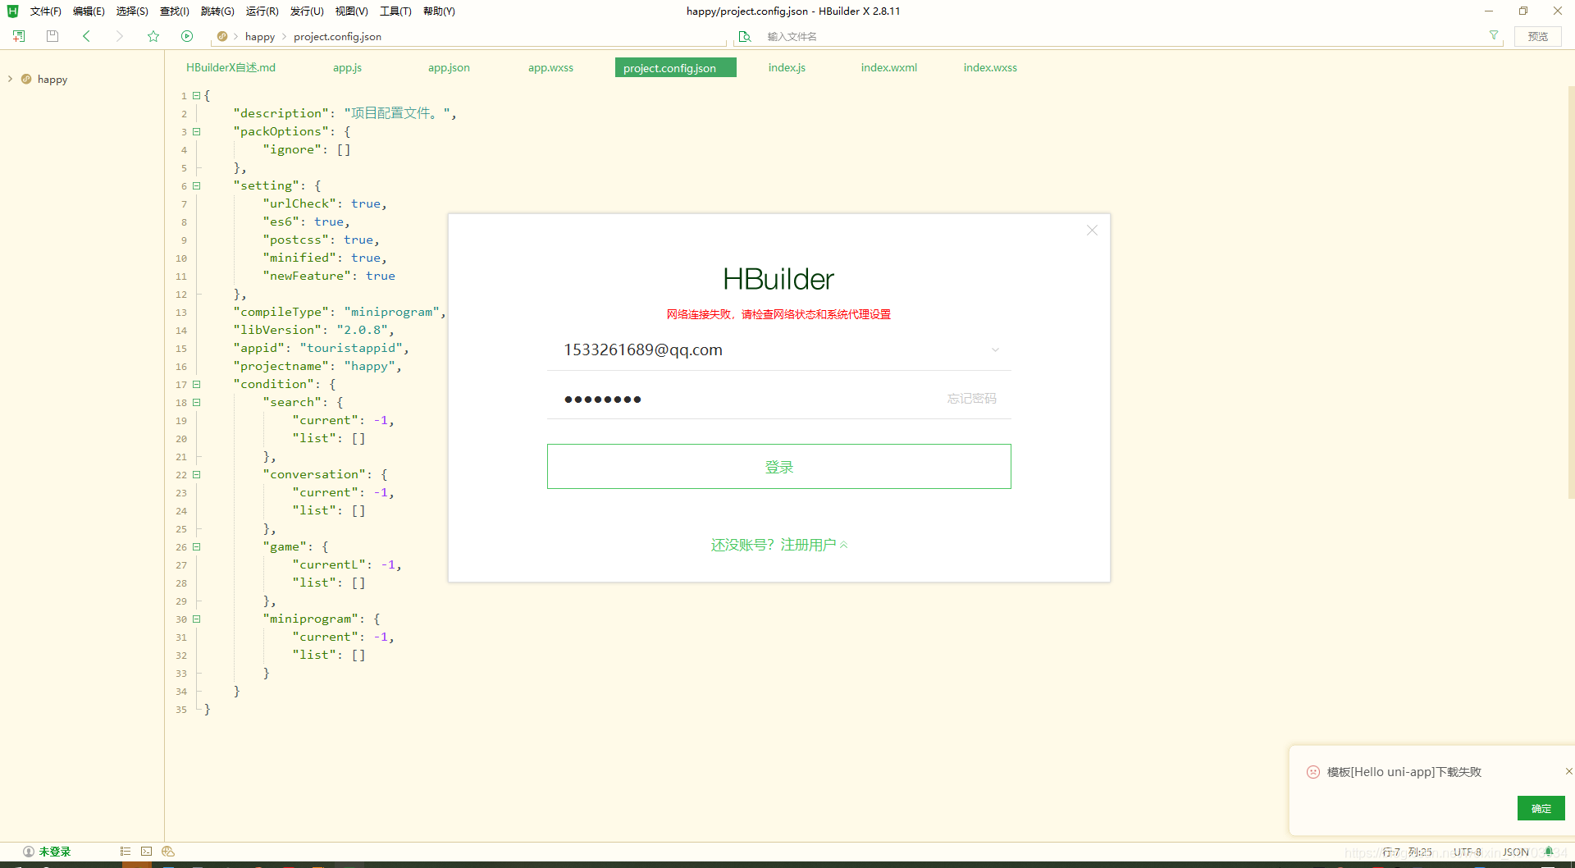This screenshot has width=1575, height=868.
Task: Click the UTF-8 encoding in status bar
Action: [1468, 852]
